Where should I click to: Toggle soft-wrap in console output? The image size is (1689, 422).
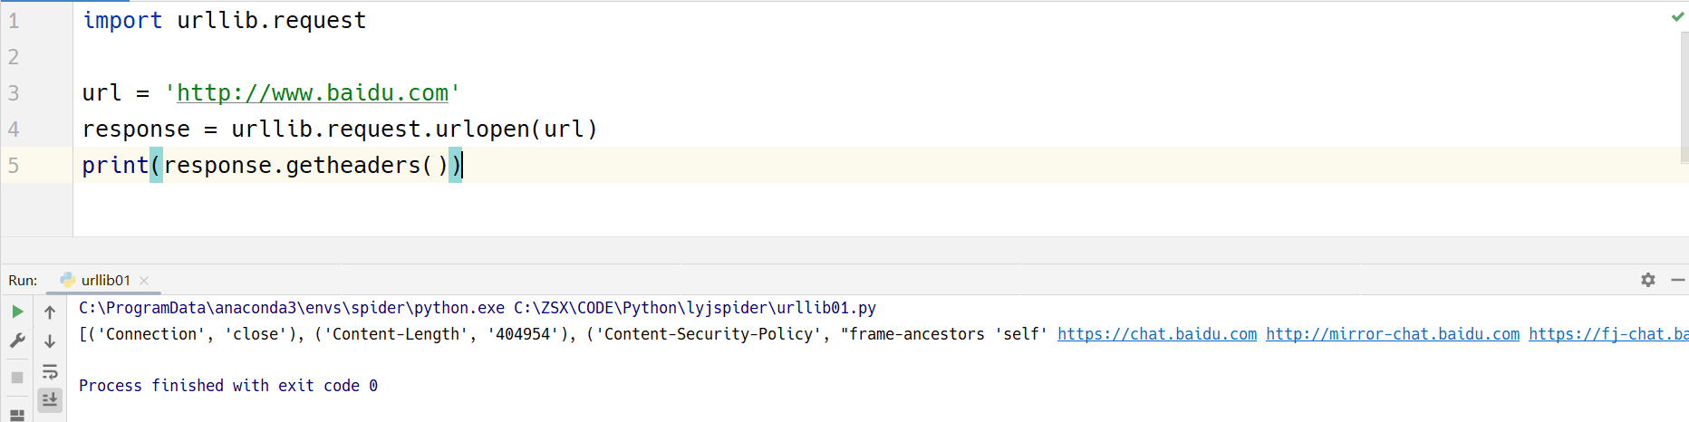pyautogui.click(x=50, y=371)
